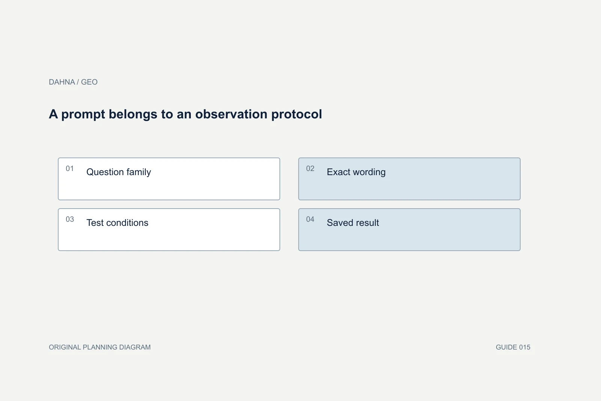This screenshot has width=601, height=401.
Task: Select the Question family card
Action: coord(169,179)
